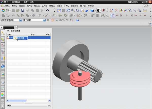Click the 新建仿真 context menu entry

coord(21,38)
